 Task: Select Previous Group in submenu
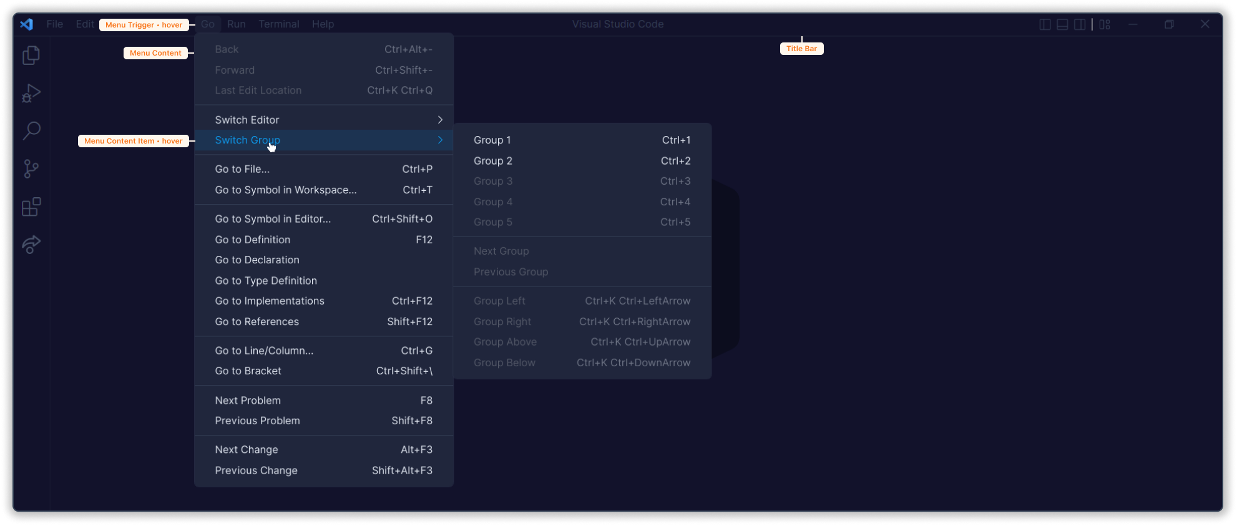click(x=582, y=272)
